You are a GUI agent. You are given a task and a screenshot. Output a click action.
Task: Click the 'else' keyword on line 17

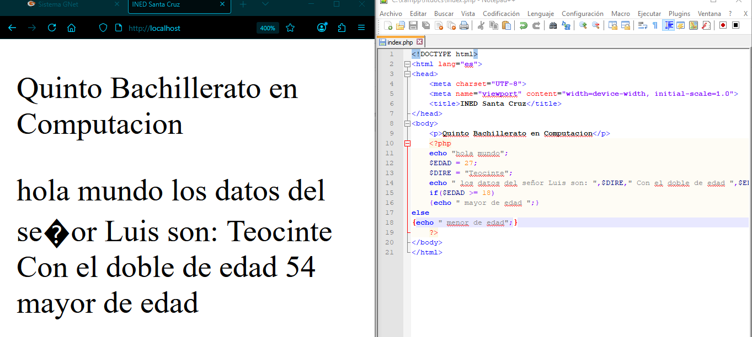[x=420, y=213]
